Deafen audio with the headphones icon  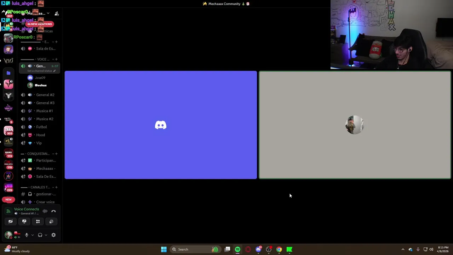pyautogui.click(x=40, y=235)
